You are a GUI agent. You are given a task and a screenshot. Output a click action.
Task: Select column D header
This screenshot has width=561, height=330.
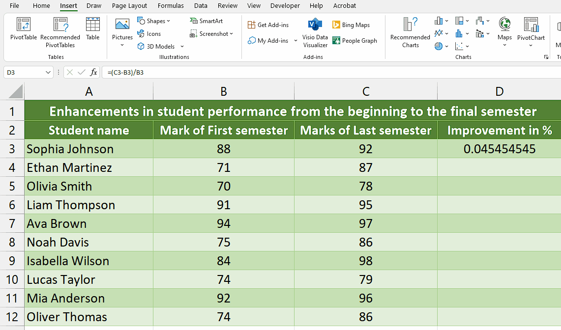tap(499, 91)
